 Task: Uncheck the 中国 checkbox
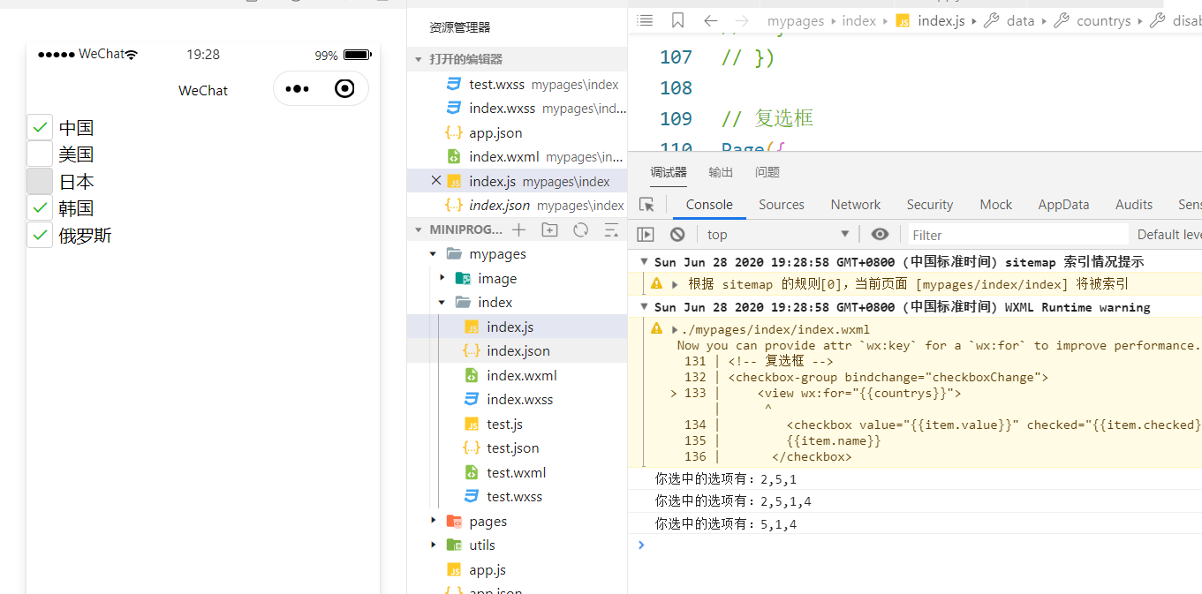coord(40,127)
